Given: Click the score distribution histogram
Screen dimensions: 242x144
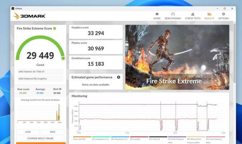Looking at the screenshot, I should click(40, 113).
